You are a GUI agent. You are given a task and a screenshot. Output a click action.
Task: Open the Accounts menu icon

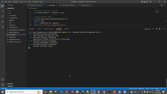click(3, 79)
